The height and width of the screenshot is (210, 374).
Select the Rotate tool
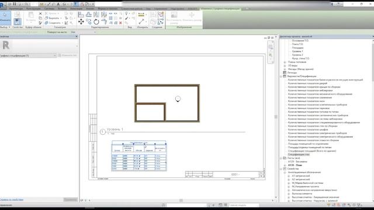click(96, 22)
